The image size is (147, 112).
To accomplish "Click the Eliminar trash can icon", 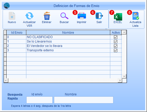I will coord(47,16).
